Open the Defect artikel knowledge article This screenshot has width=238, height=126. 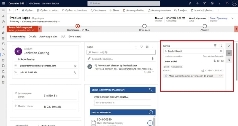170,61
